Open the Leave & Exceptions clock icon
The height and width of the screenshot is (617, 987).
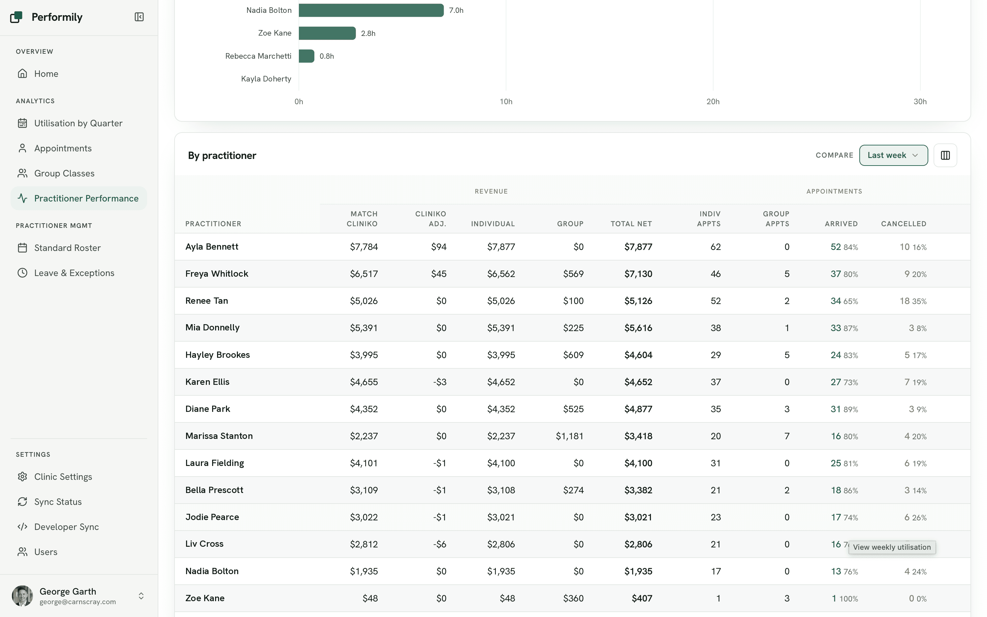point(22,273)
